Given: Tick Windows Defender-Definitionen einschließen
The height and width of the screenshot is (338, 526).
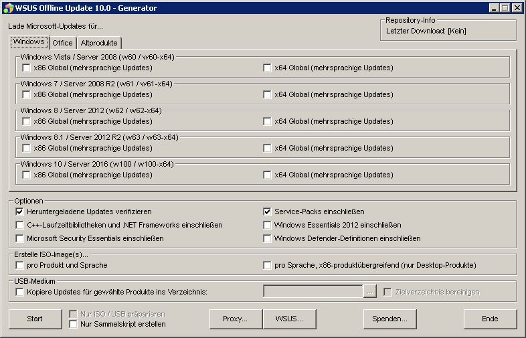Looking at the screenshot, I should pyautogui.click(x=268, y=239).
